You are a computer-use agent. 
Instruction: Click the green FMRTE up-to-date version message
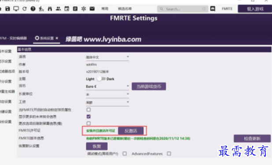pyautogui.click(x=138, y=138)
